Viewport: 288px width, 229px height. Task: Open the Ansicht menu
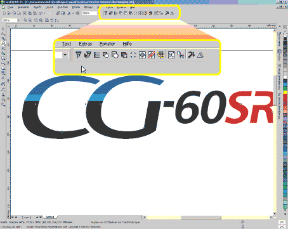tap(37, 7)
